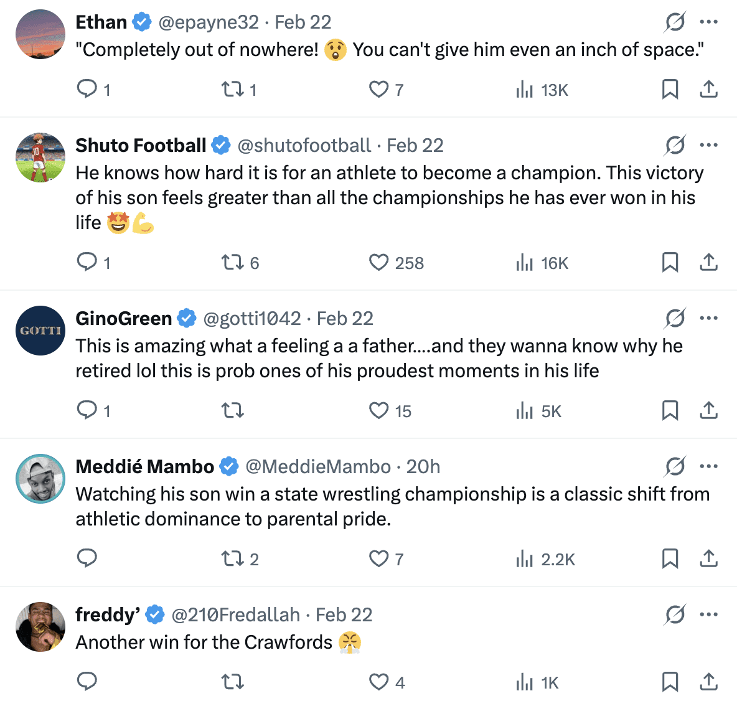737x706 pixels.
Task: Reply to GinoGreen's tweet
Action: (x=87, y=410)
